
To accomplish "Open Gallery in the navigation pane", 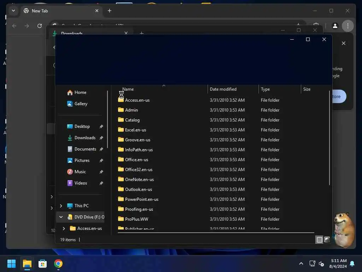I will (x=80, y=104).
